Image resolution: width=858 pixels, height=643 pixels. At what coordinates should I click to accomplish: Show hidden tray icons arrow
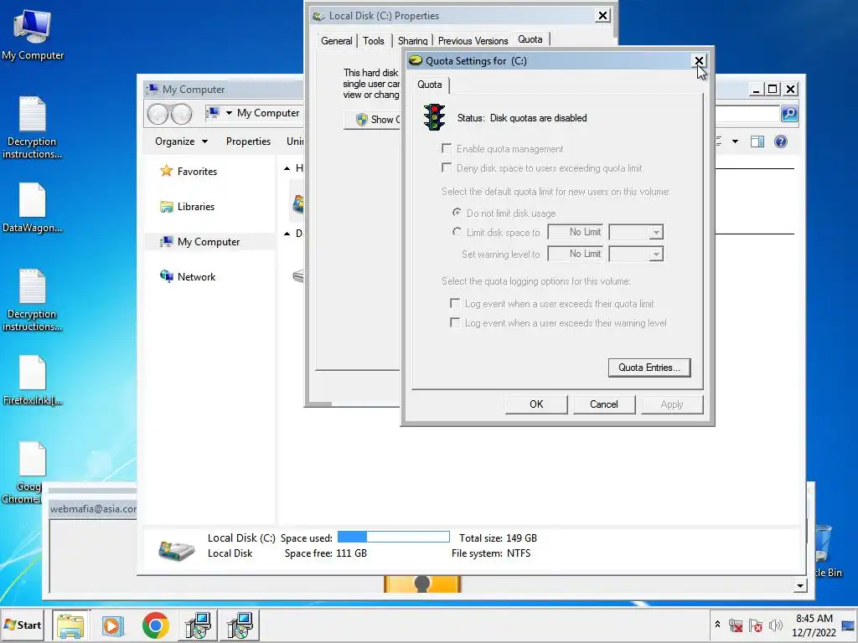tap(717, 625)
